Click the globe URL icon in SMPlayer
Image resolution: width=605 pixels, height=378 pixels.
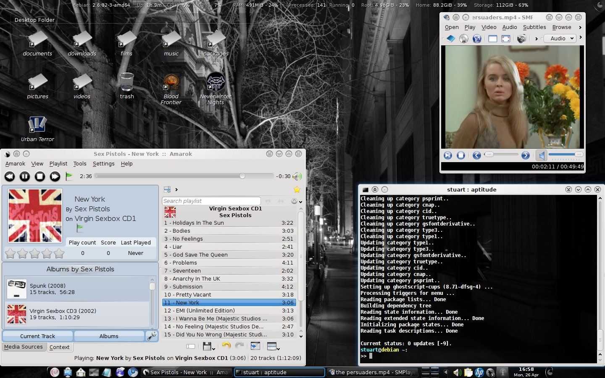(x=477, y=39)
